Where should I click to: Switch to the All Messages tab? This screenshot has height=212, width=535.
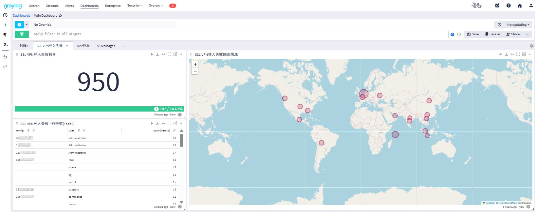(x=106, y=46)
